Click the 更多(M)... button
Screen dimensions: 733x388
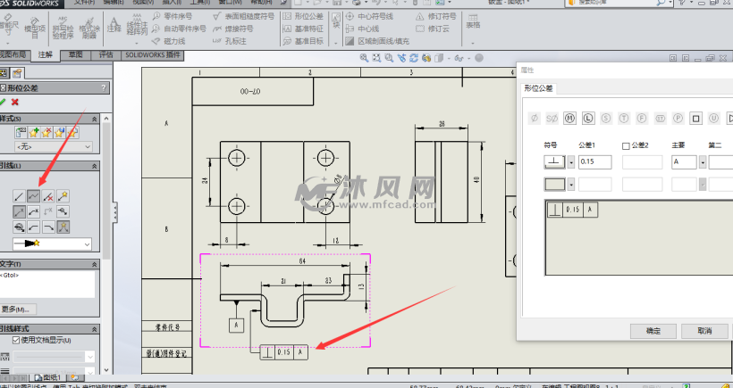pyautogui.click(x=17, y=309)
